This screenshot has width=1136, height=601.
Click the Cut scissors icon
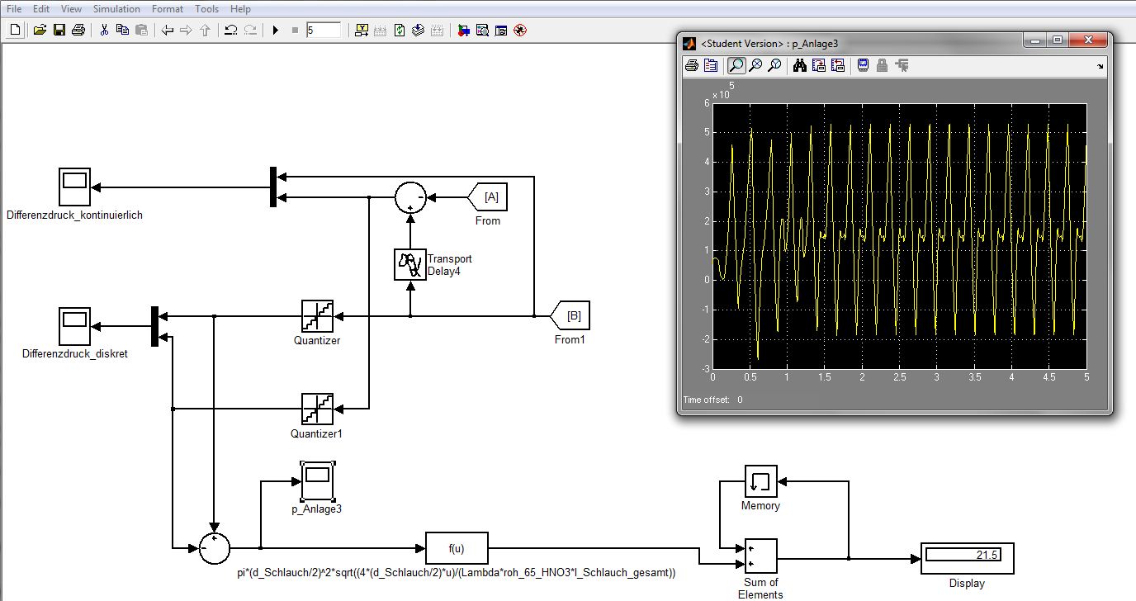[x=104, y=31]
